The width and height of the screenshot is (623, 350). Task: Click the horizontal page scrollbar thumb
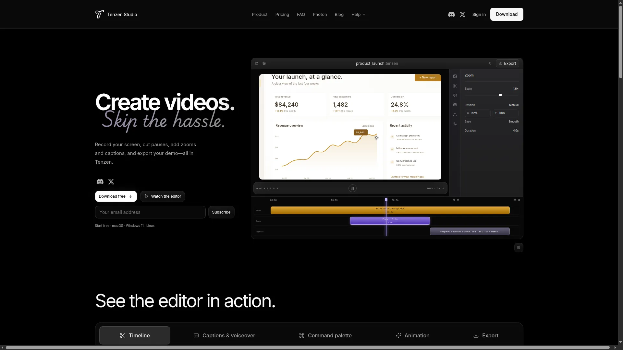coord(308,348)
